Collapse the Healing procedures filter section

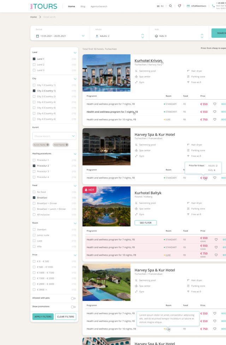75,154
